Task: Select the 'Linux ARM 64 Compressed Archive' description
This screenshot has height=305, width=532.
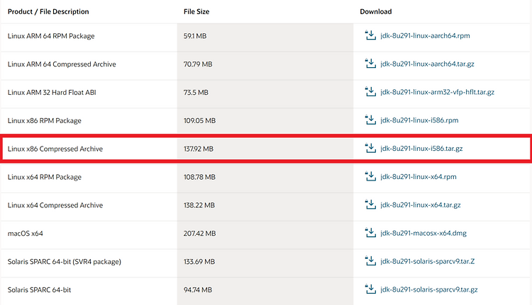Action: tap(62, 64)
